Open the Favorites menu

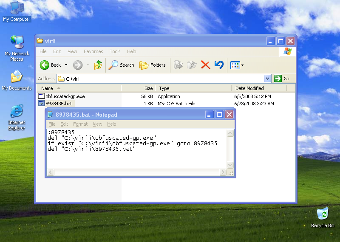93,51
